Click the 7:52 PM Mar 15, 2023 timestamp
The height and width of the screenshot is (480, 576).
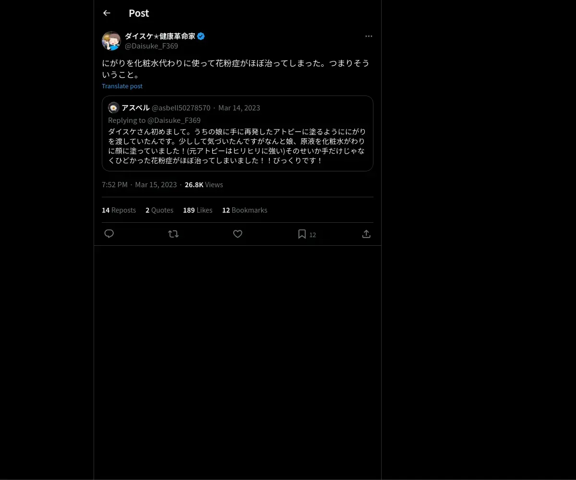(139, 185)
